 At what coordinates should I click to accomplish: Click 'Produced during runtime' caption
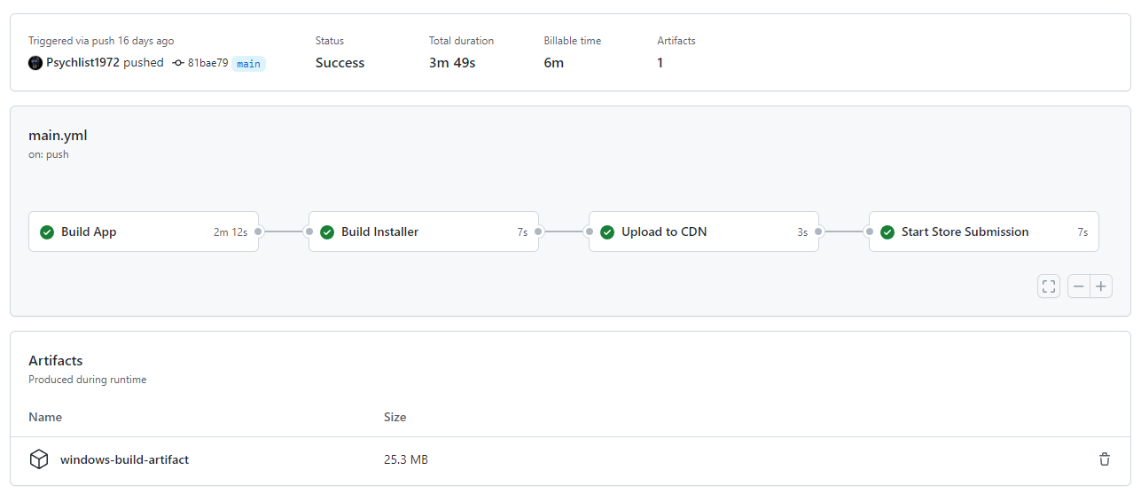(88, 380)
